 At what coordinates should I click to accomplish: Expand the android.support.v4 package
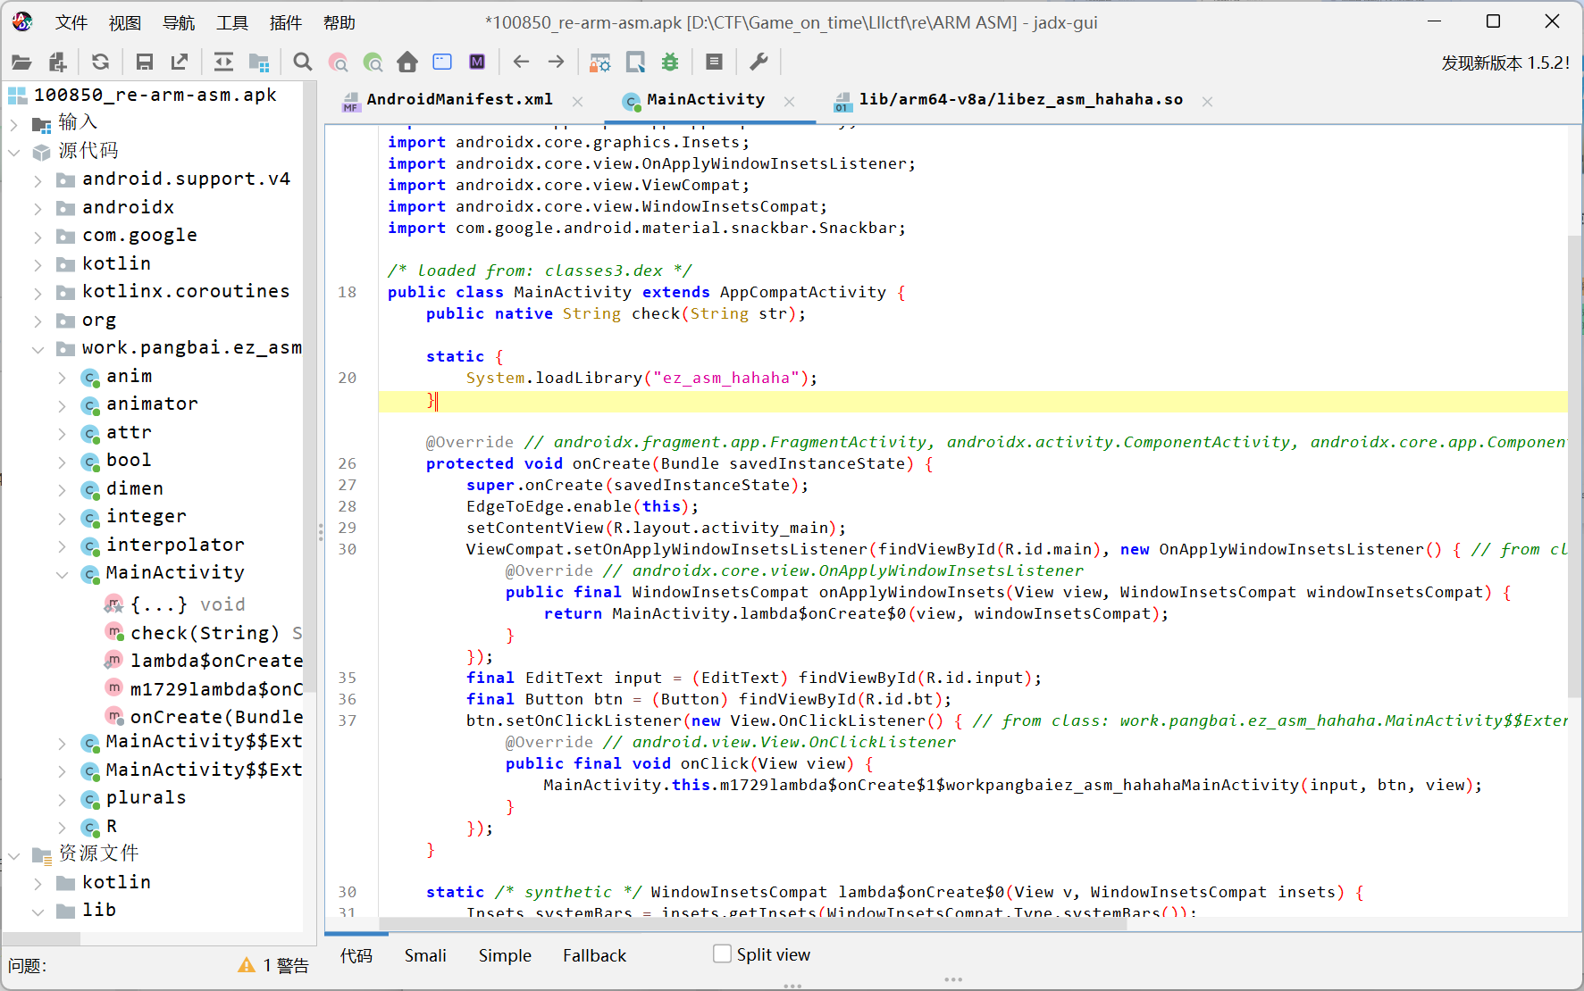click(38, 180)
